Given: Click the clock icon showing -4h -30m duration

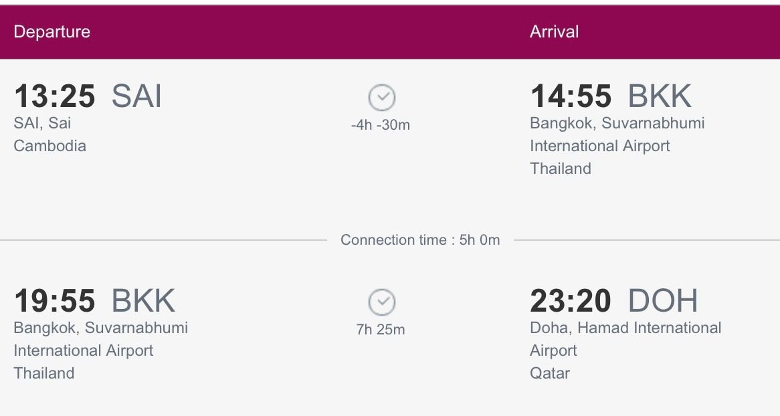Looking at the screenshot, I should pyautogui.click(x=382, y=98).
